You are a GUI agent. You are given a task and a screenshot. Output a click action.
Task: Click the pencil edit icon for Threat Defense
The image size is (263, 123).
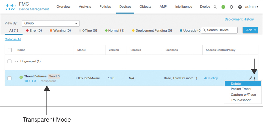pyautogui.click(x=251, y=78)
